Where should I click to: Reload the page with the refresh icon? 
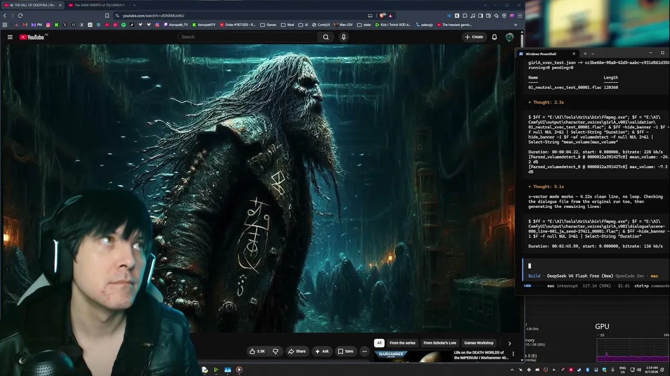click(20, 16)
